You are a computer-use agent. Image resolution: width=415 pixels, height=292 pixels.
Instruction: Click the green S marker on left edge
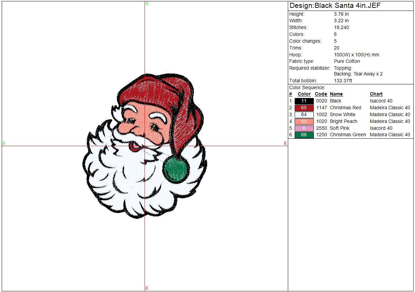coord(4,143)
